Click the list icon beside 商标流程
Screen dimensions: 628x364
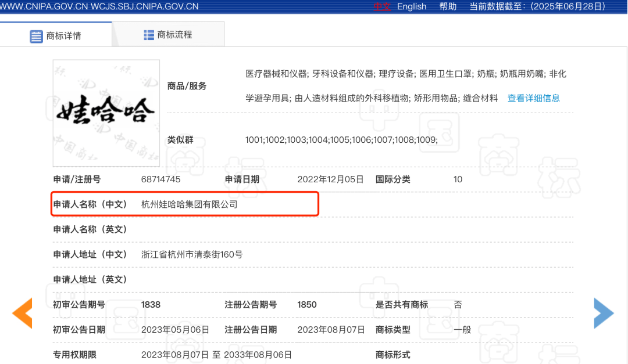[x=149, y=35]
